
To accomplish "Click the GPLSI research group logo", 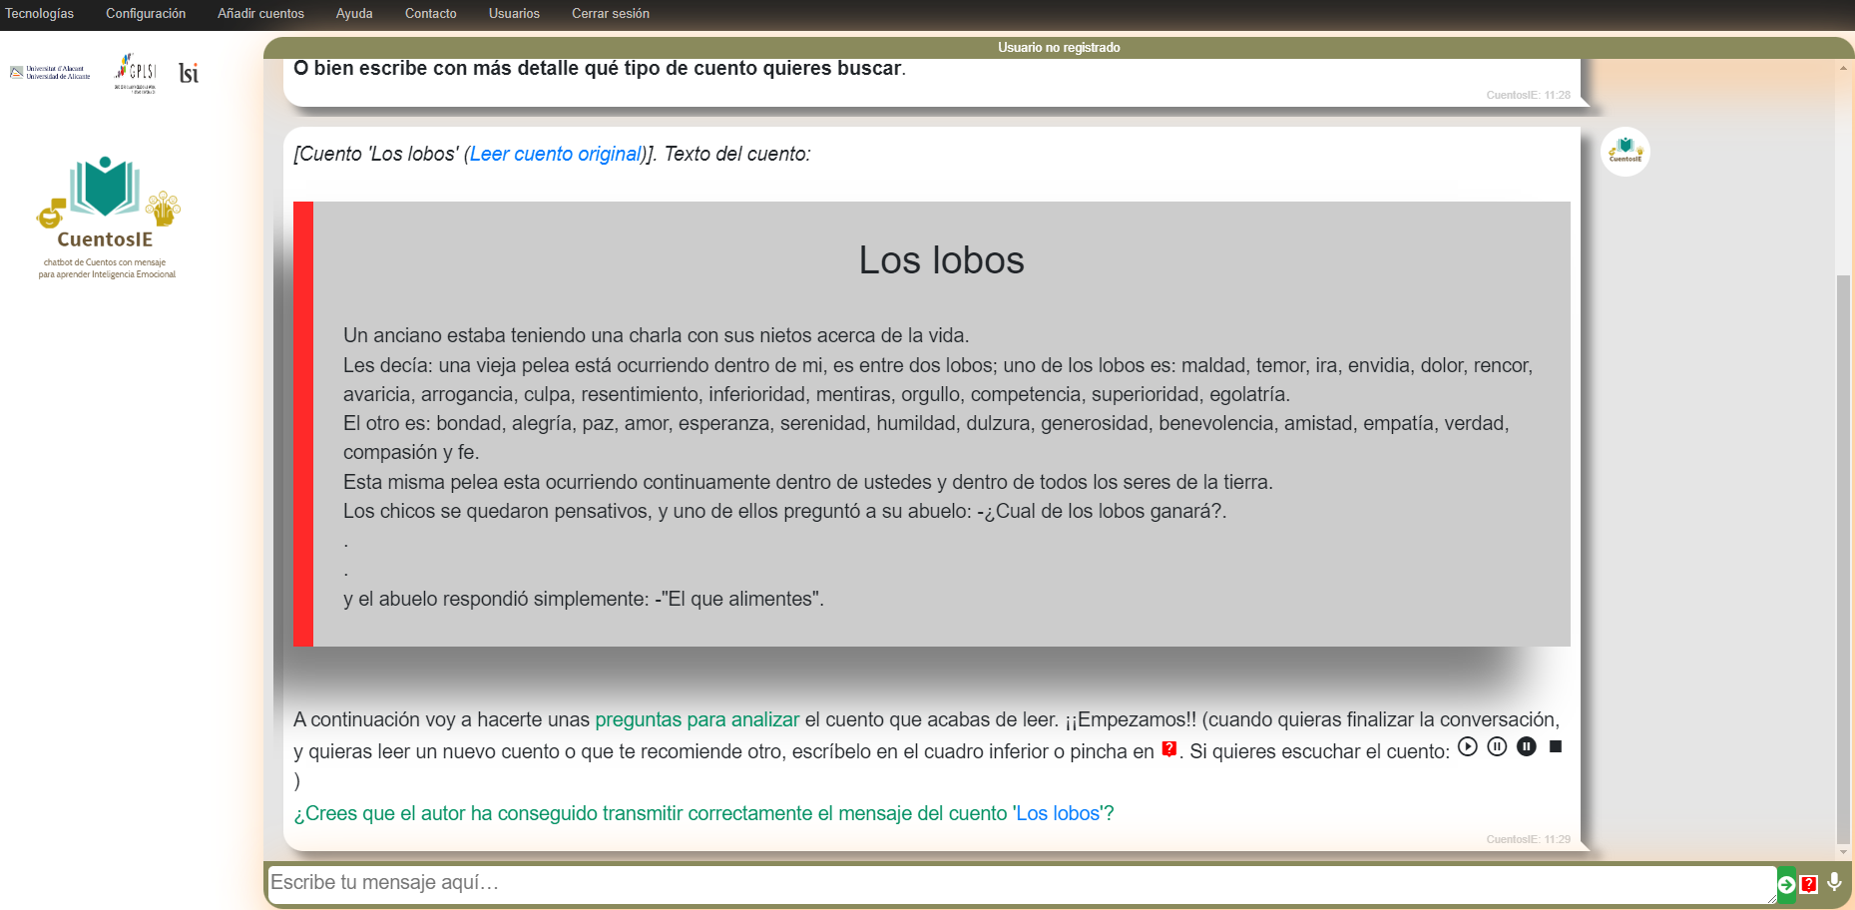I will [136, 72].
